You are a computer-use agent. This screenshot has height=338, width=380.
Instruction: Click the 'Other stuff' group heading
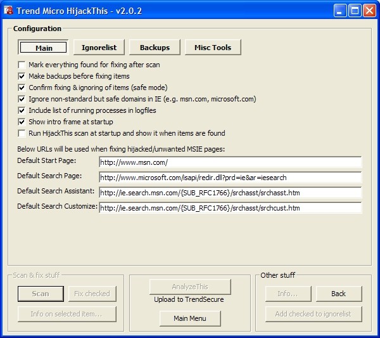point(278,275)
